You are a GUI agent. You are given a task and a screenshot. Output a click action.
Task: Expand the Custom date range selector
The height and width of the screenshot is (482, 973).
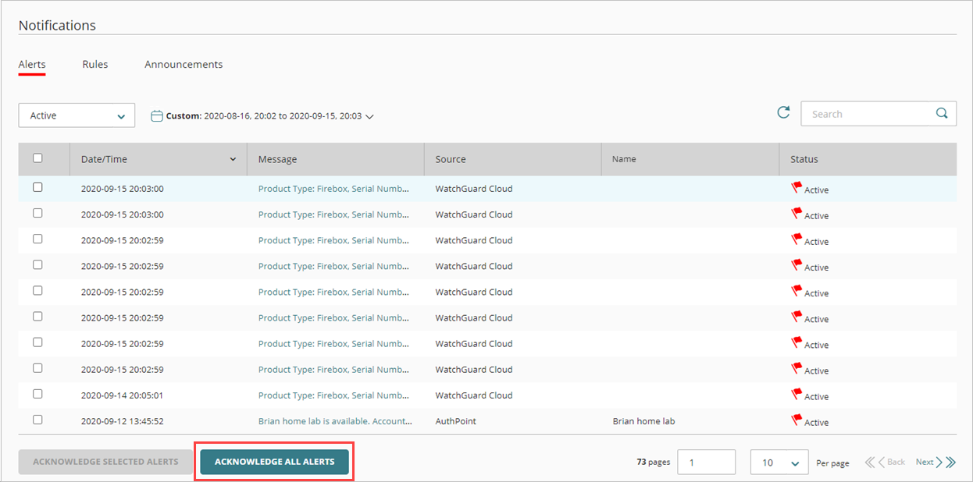coord(368,115)
